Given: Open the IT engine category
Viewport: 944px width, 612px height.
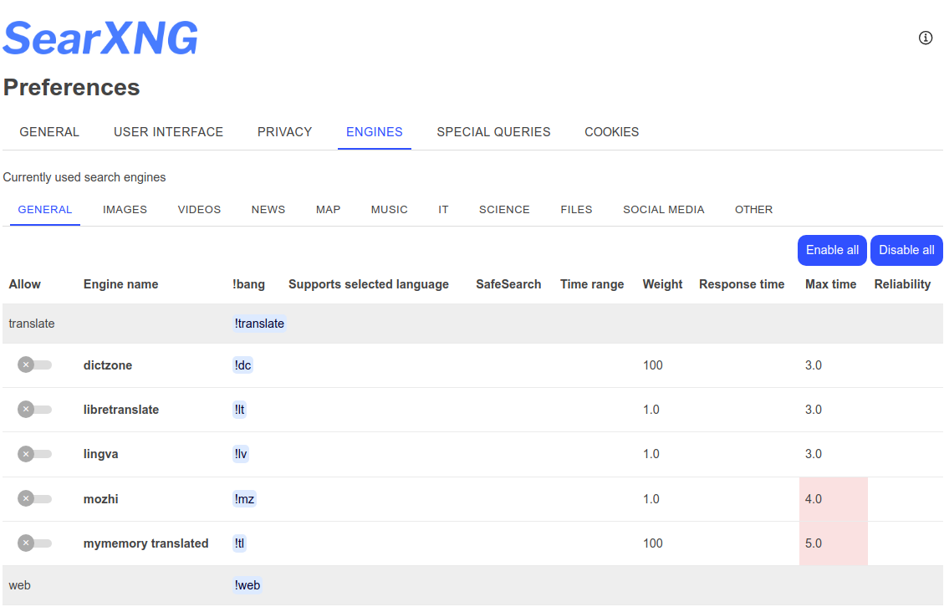Looking at the screenshot, I should (443, 209).
